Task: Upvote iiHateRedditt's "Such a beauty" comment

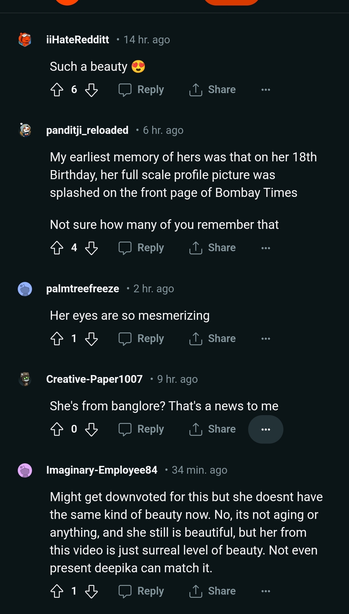Action: (x=57, y=90)
